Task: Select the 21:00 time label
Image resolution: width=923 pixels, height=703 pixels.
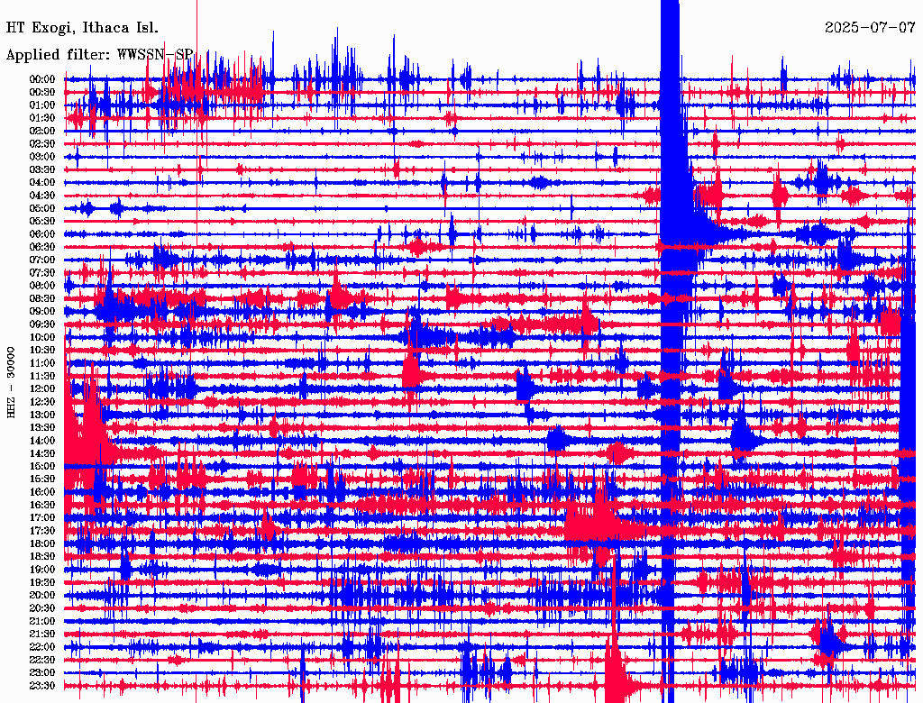Action: [x=42, y=621]
